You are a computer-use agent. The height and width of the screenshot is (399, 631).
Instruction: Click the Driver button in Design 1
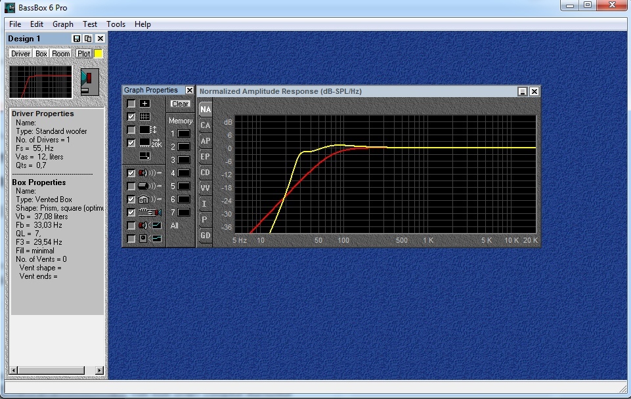tap(20, 54)
